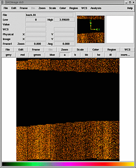The width and height of the screenshot is (136, 168).
Task: Apply the green colormap
Action: [37, 55]
